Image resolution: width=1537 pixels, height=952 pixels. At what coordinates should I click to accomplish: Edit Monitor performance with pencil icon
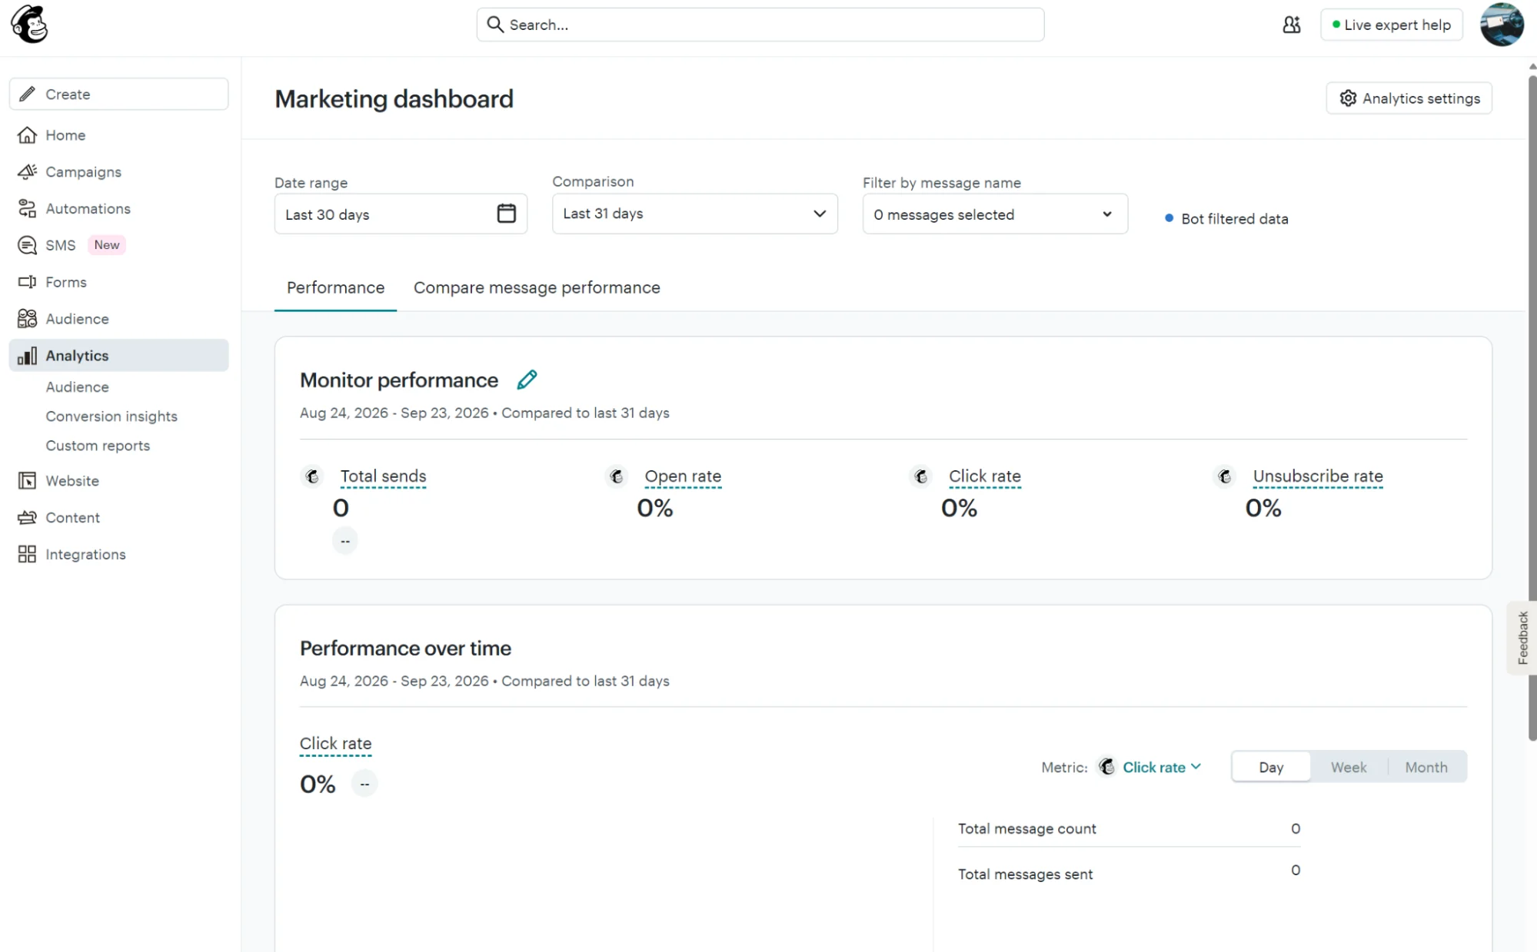pos(527,380)
